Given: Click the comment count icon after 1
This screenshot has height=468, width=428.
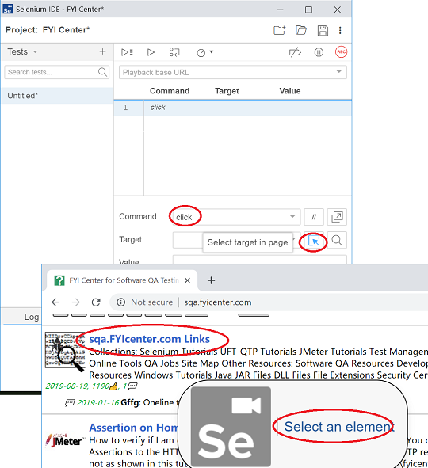Looking at the screenshot, I should pyautogui.click(x=132, y=386).
